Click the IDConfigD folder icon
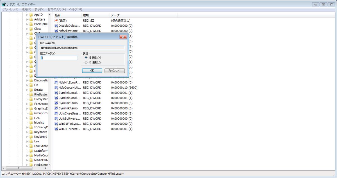Screen dimensions: 337x178 (x=31, y=127)
